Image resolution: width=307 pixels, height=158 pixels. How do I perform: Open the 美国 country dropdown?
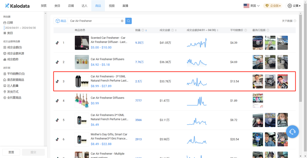click(x=252, y=6)
